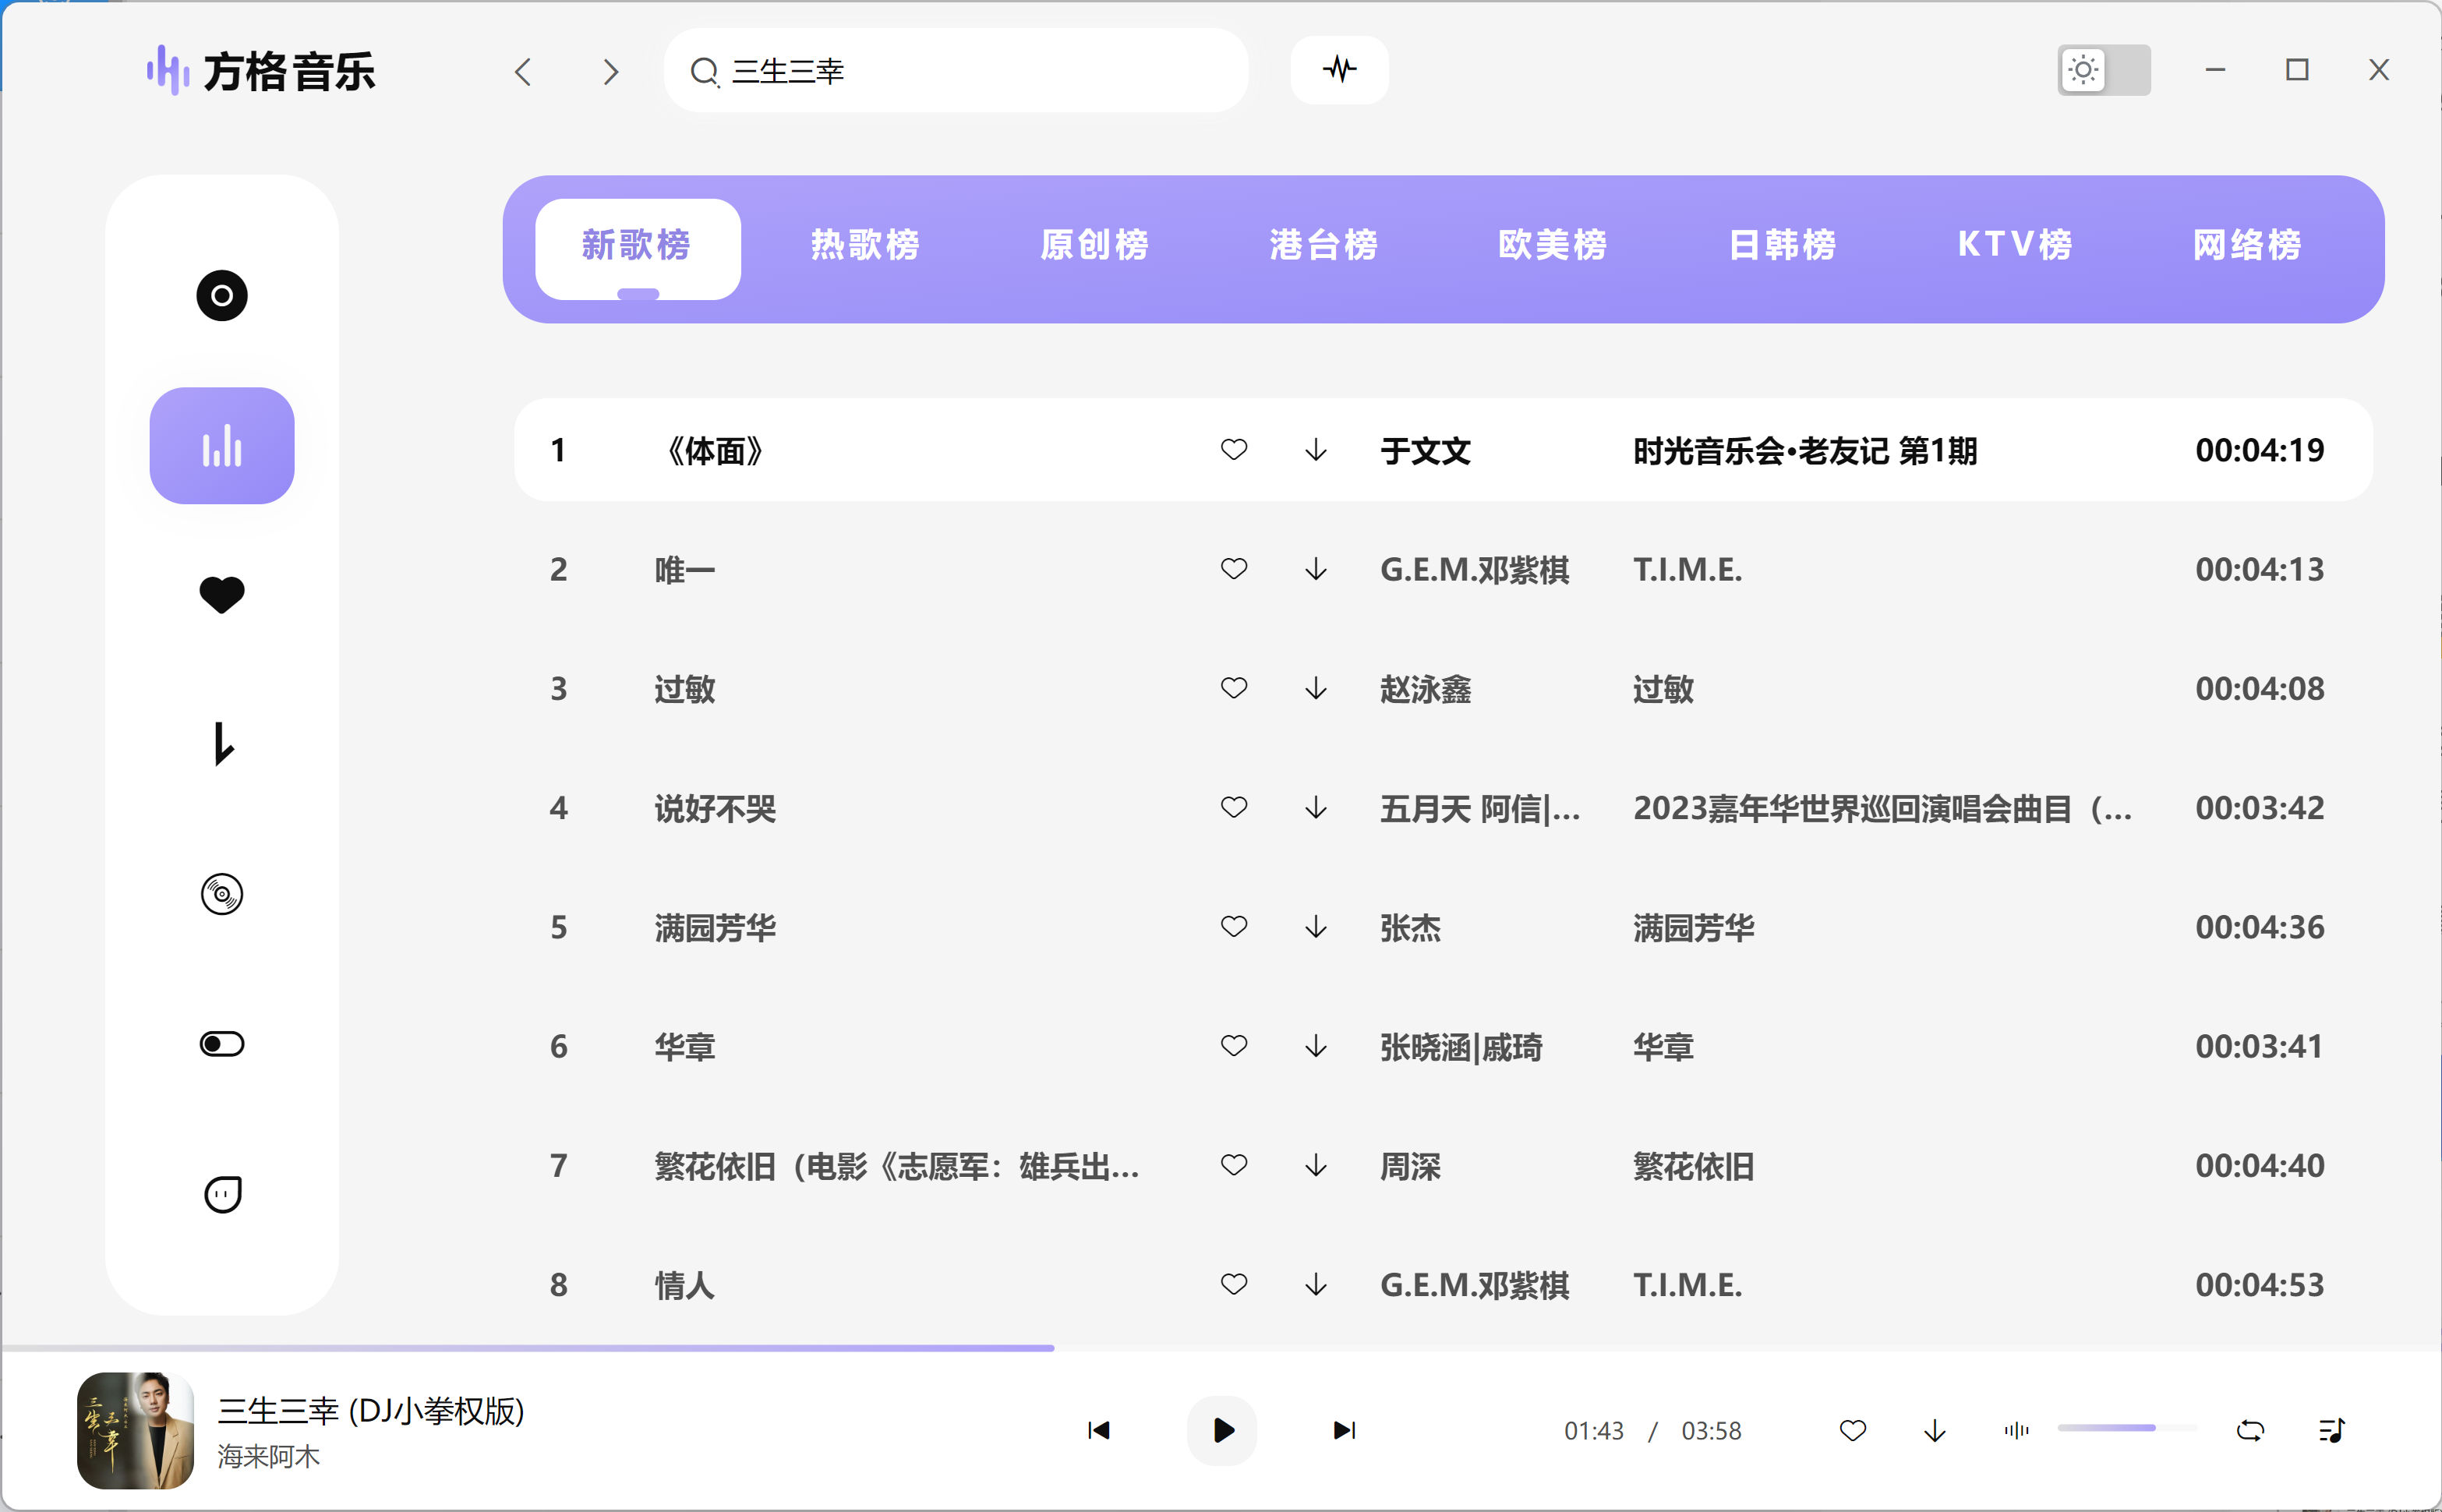Toggle the light/dark theme switch

pos(2103,70)
